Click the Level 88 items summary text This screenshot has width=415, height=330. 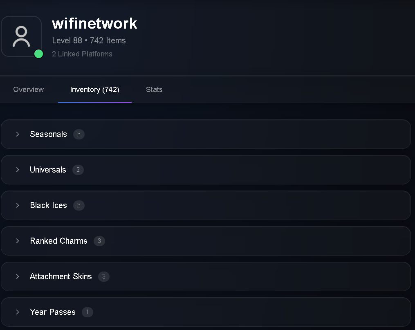(x=89, y=40)
